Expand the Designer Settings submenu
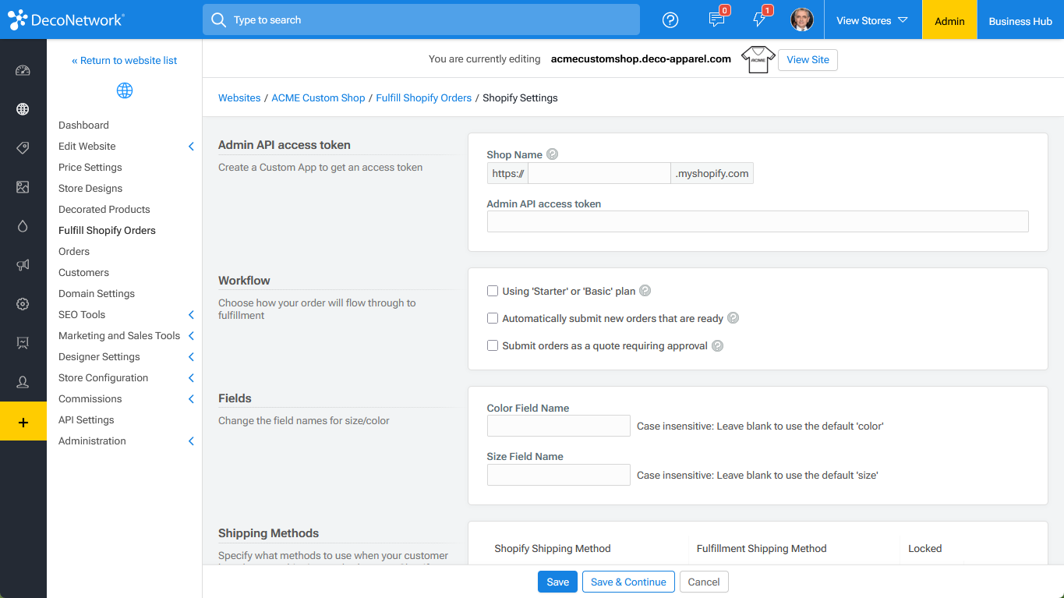 click(x=191, y=357)
